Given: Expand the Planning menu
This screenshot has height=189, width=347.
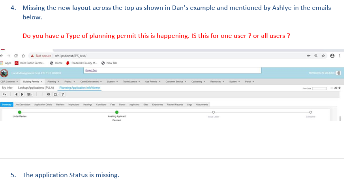Looking at the screenshot, I should pos(53,82).
